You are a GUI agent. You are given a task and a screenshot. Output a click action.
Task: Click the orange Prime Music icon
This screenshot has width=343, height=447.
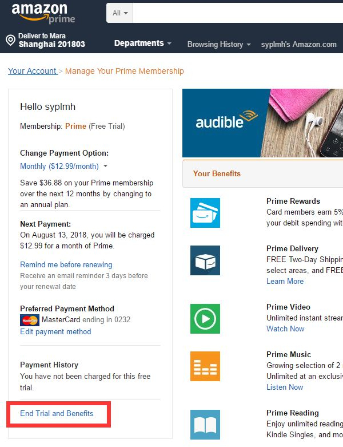[205, 366]
